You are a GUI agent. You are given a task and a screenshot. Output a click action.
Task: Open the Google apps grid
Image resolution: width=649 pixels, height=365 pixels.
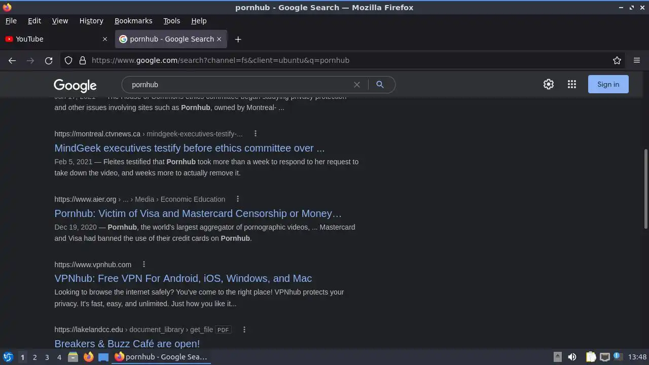(572, 85)
